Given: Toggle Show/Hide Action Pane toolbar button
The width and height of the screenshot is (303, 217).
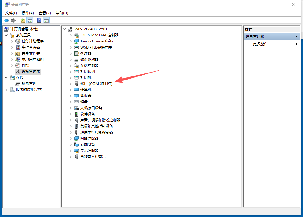Looking at the screenshot, I should click(46, 20).
